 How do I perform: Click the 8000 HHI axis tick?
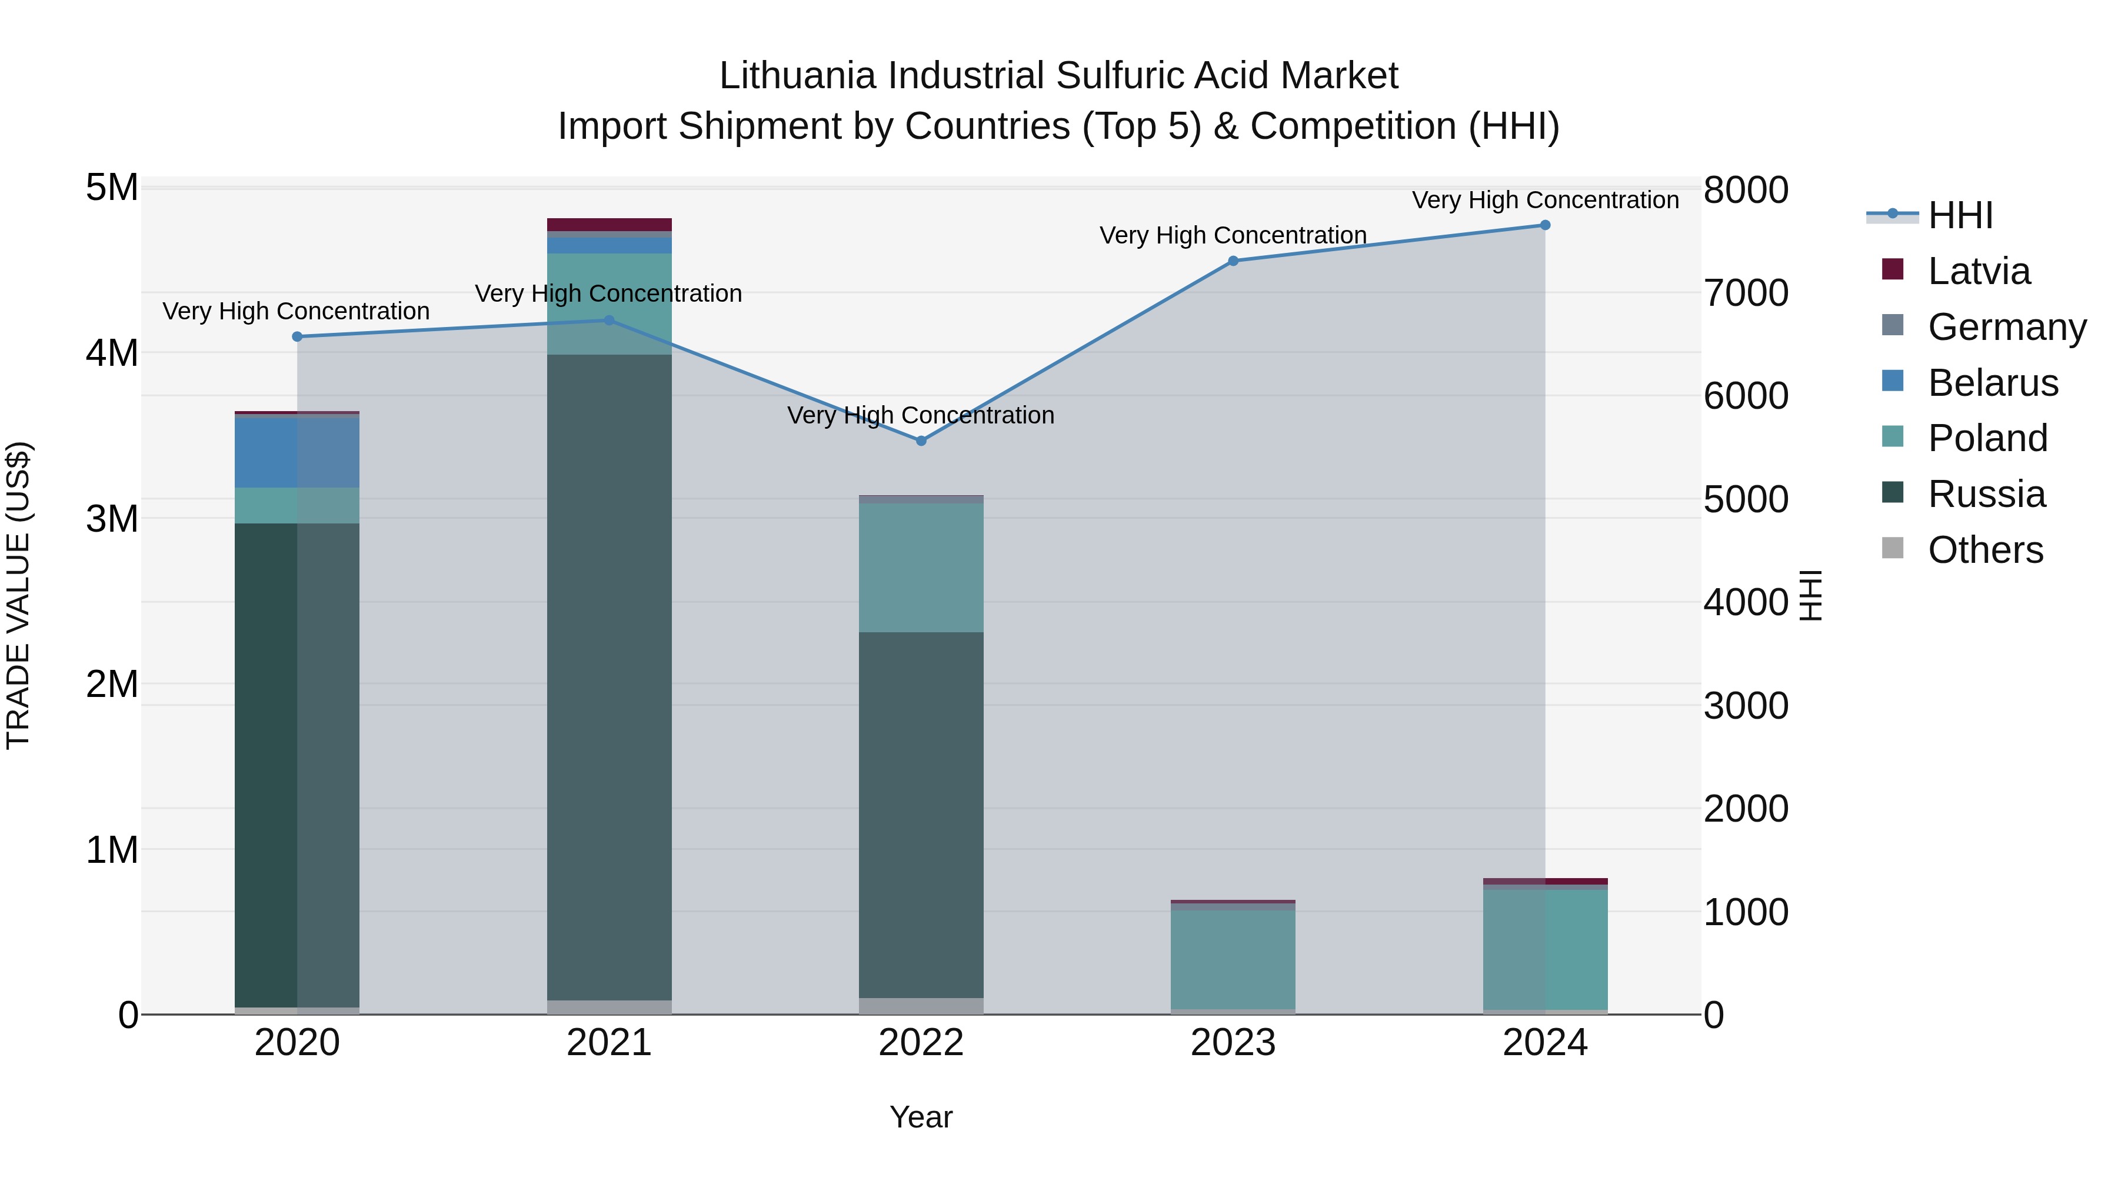[1746, 190]
